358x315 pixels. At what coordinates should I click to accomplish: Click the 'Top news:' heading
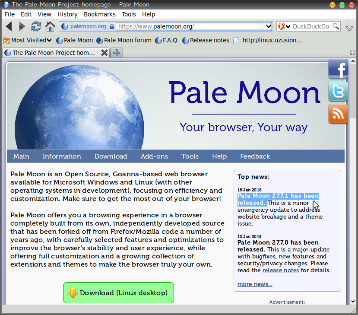[253, 177]
